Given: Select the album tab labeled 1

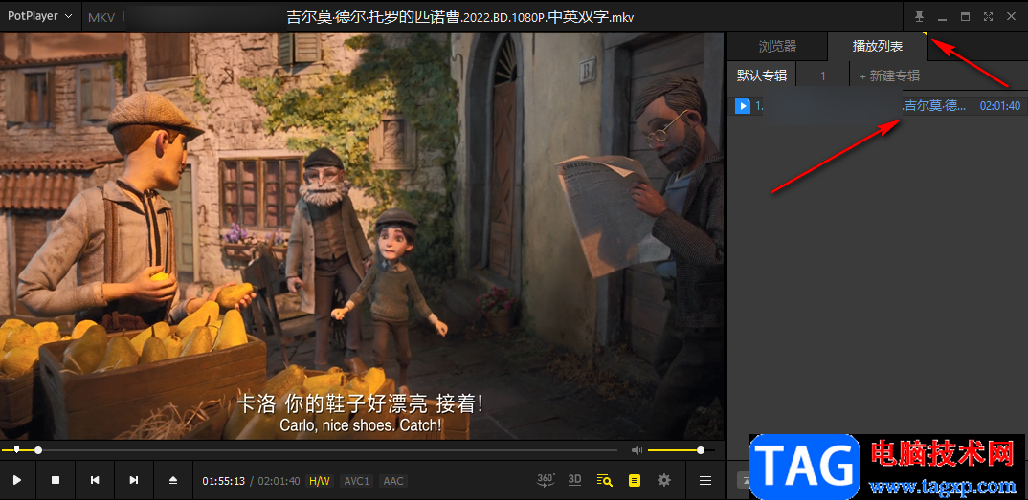Looking at the screenshot, I should click(x=823, y=76).
